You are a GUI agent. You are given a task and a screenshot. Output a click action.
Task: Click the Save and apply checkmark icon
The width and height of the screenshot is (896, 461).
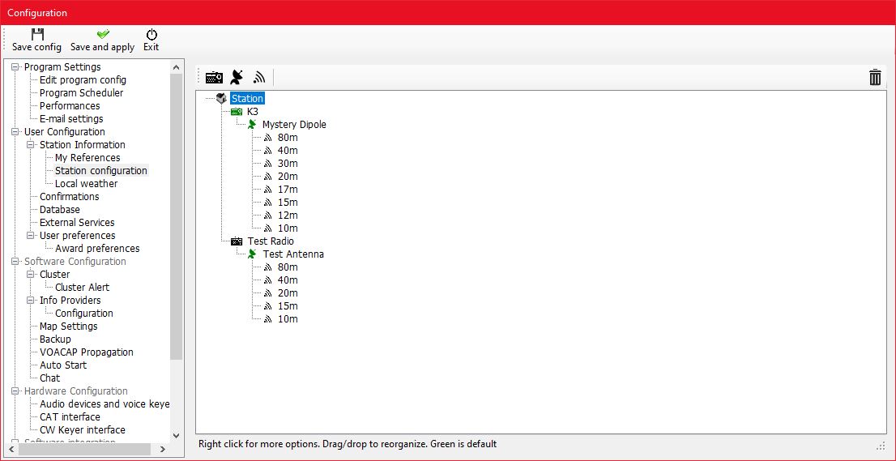(103, 34)
